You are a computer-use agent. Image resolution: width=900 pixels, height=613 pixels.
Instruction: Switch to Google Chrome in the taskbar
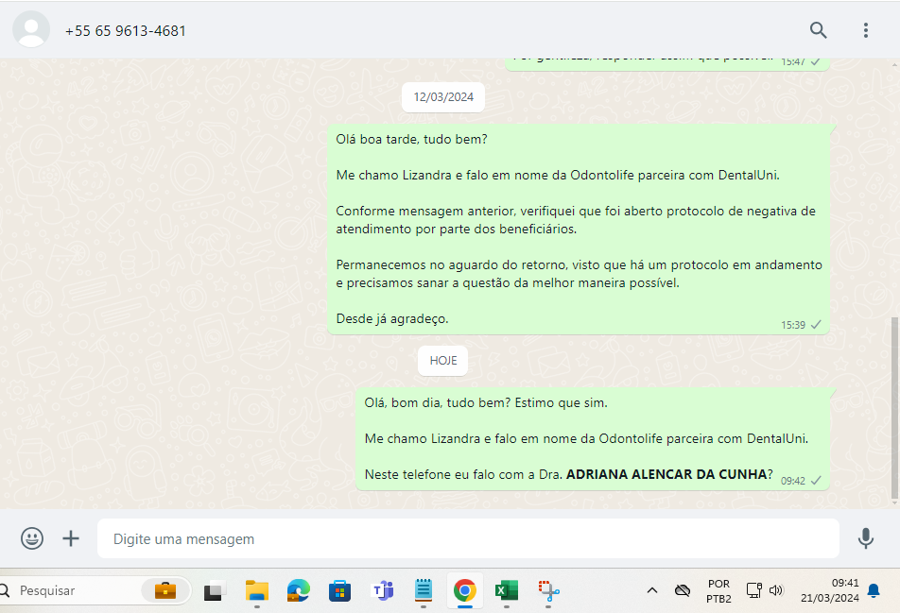click(465, 590)
